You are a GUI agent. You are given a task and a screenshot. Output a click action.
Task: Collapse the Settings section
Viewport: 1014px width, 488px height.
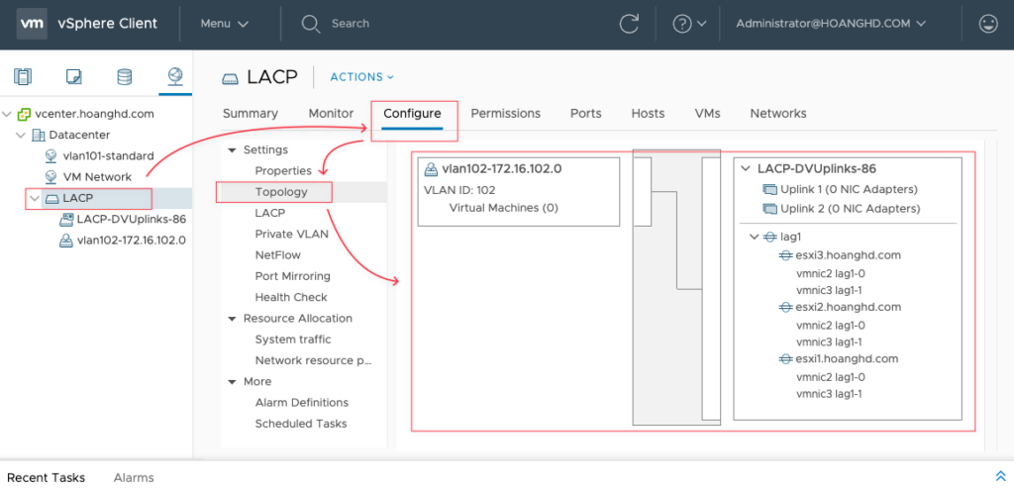coord(232,149)
